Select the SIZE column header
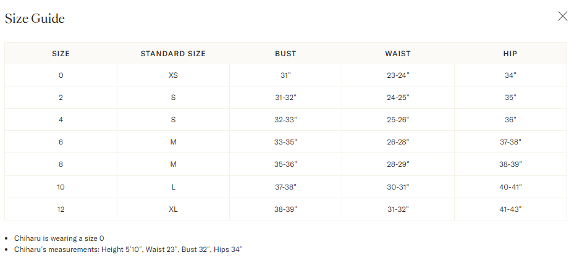 click(x=61, y=54)
